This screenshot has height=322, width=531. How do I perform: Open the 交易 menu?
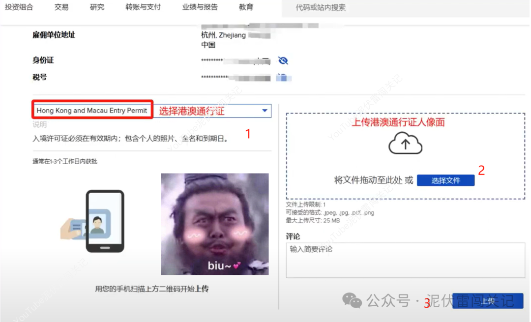point(61,7)
